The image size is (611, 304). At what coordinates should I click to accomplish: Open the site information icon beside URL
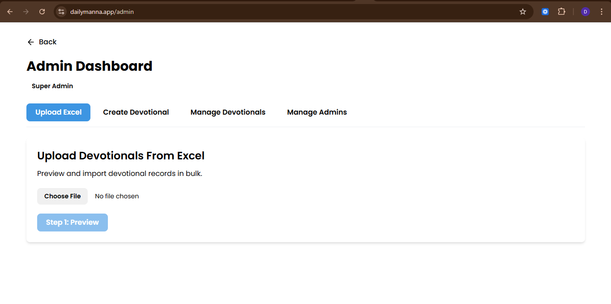tap(62, 12)
